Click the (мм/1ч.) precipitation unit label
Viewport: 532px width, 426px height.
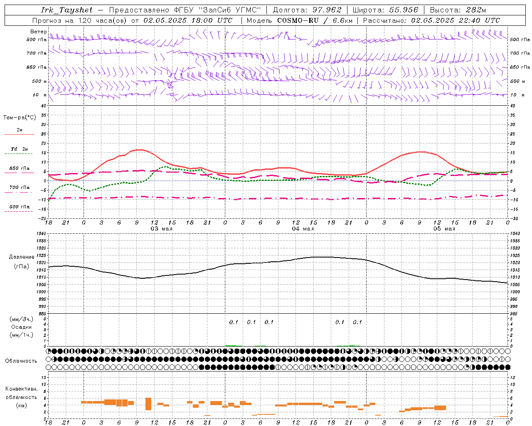point(22,335)
